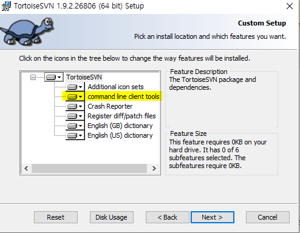Close the Setup window

[x=290, y=6]
